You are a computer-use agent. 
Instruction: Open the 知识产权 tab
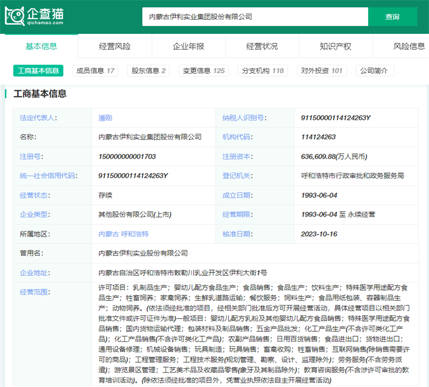336,46
